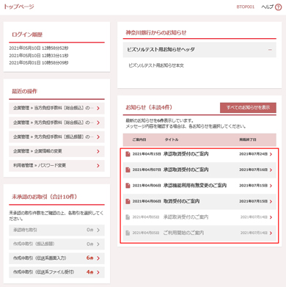Click the chevron next to 2021年07月16日
Screen dimensions: 286x287
[x=271, y=170]
